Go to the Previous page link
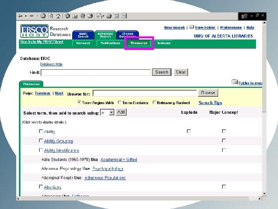This screenshot has width=278, height=209. [42, 93]
